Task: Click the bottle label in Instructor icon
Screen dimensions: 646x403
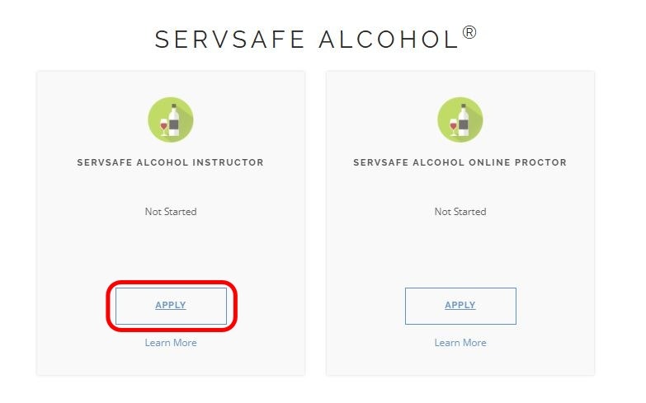Action: tap(174, 125)
